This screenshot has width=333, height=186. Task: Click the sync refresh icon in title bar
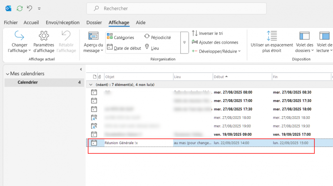tap(20, 8)
